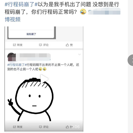
Task: Play the video with the center play button
Action: click(44, 79)
